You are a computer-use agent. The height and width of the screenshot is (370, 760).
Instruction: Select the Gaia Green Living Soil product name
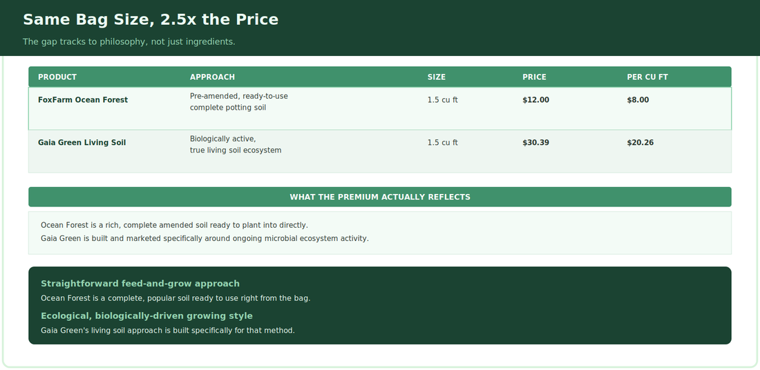(x=82, y=142)
